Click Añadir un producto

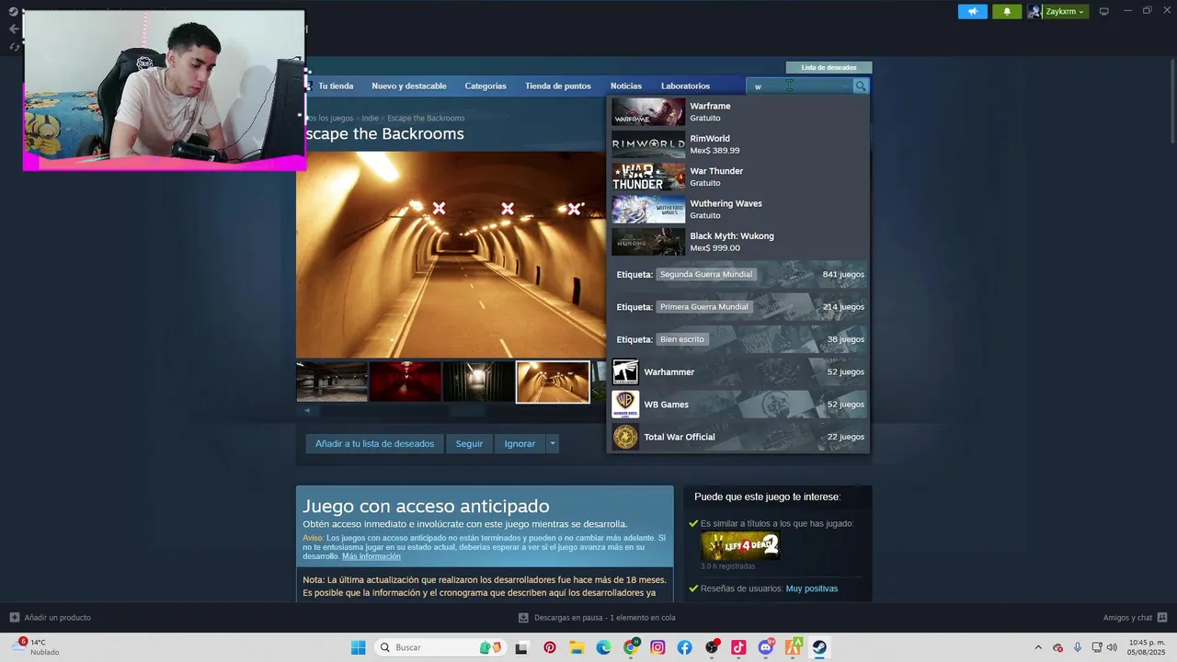[x=51, y=618]
